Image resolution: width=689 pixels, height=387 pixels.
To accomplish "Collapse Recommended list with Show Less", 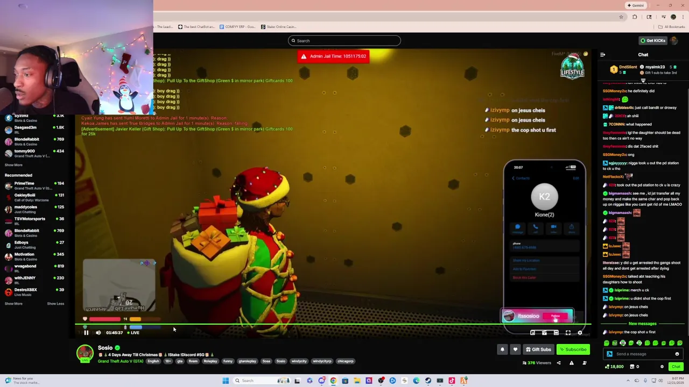I will pyautogui.click(x=55, y=304).
